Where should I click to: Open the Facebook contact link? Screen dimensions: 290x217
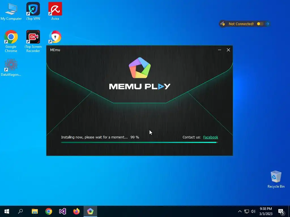210,137
